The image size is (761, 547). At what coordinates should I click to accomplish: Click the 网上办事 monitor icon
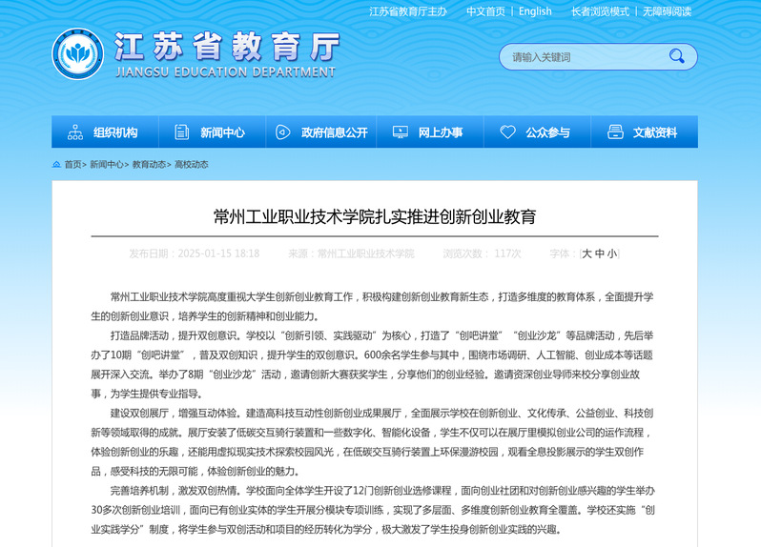[x=400, y=132]
